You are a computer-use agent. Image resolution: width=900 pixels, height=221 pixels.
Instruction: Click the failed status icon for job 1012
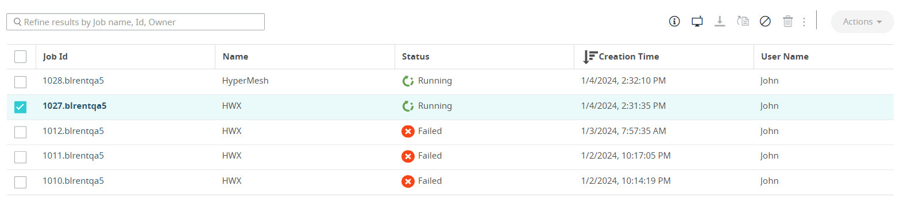408,131
